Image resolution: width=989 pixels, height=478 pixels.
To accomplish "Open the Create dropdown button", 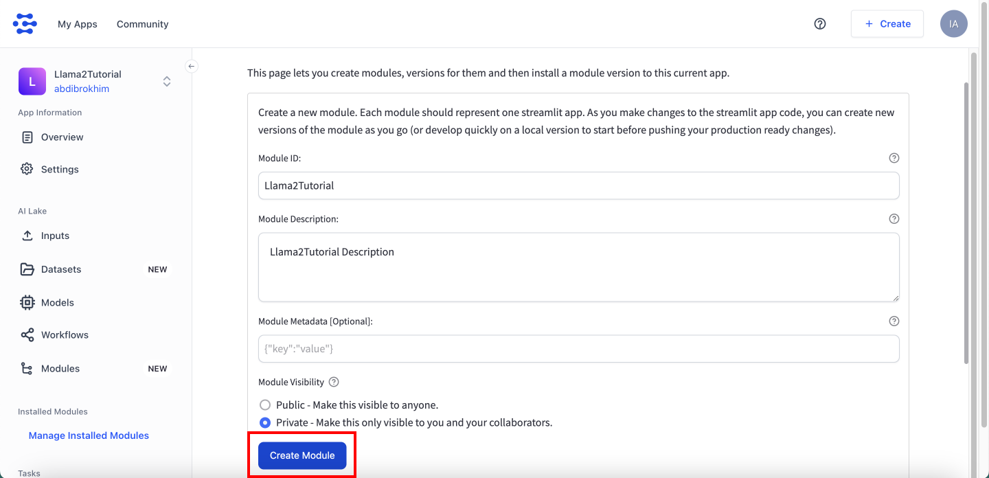I will (x=887, y=24).
